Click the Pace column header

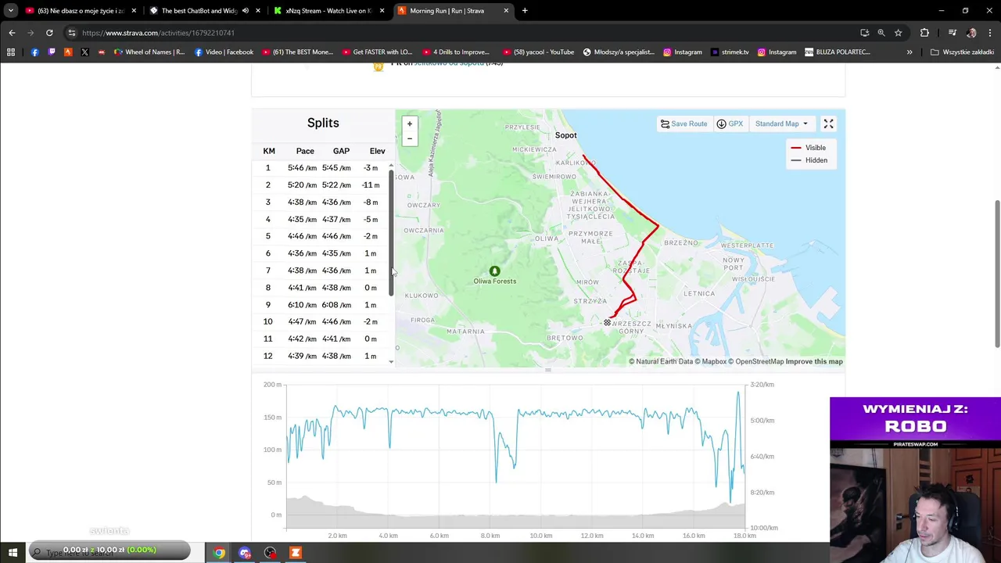[305, 151]
